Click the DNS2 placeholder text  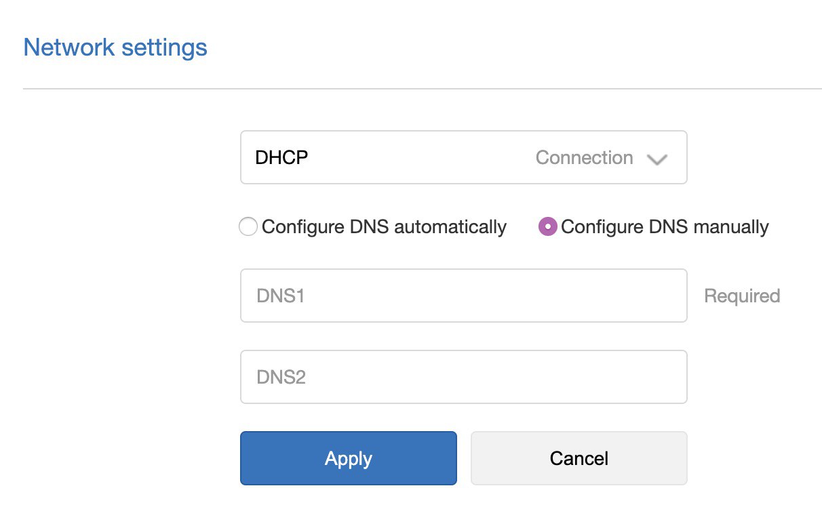[281, 378]
